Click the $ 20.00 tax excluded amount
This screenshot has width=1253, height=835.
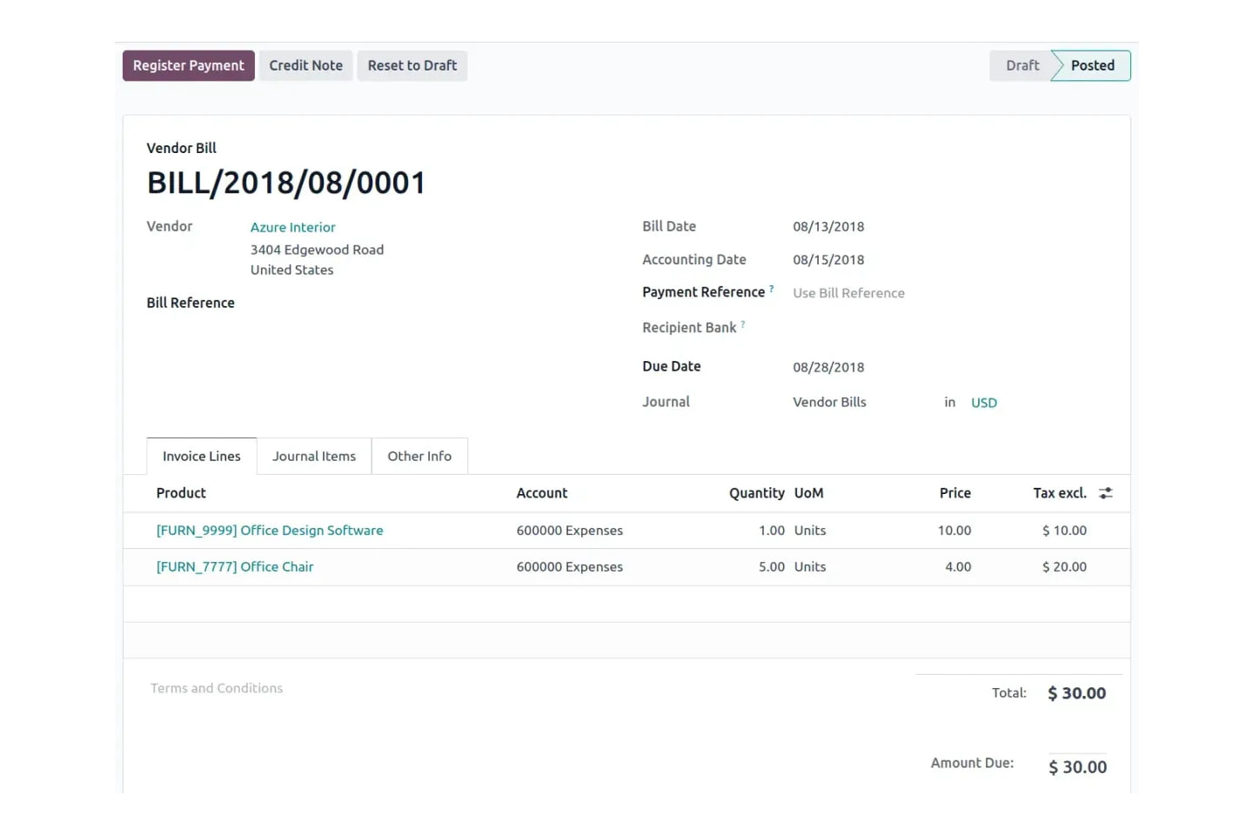pyautogui.click(x=1064, y=567)
